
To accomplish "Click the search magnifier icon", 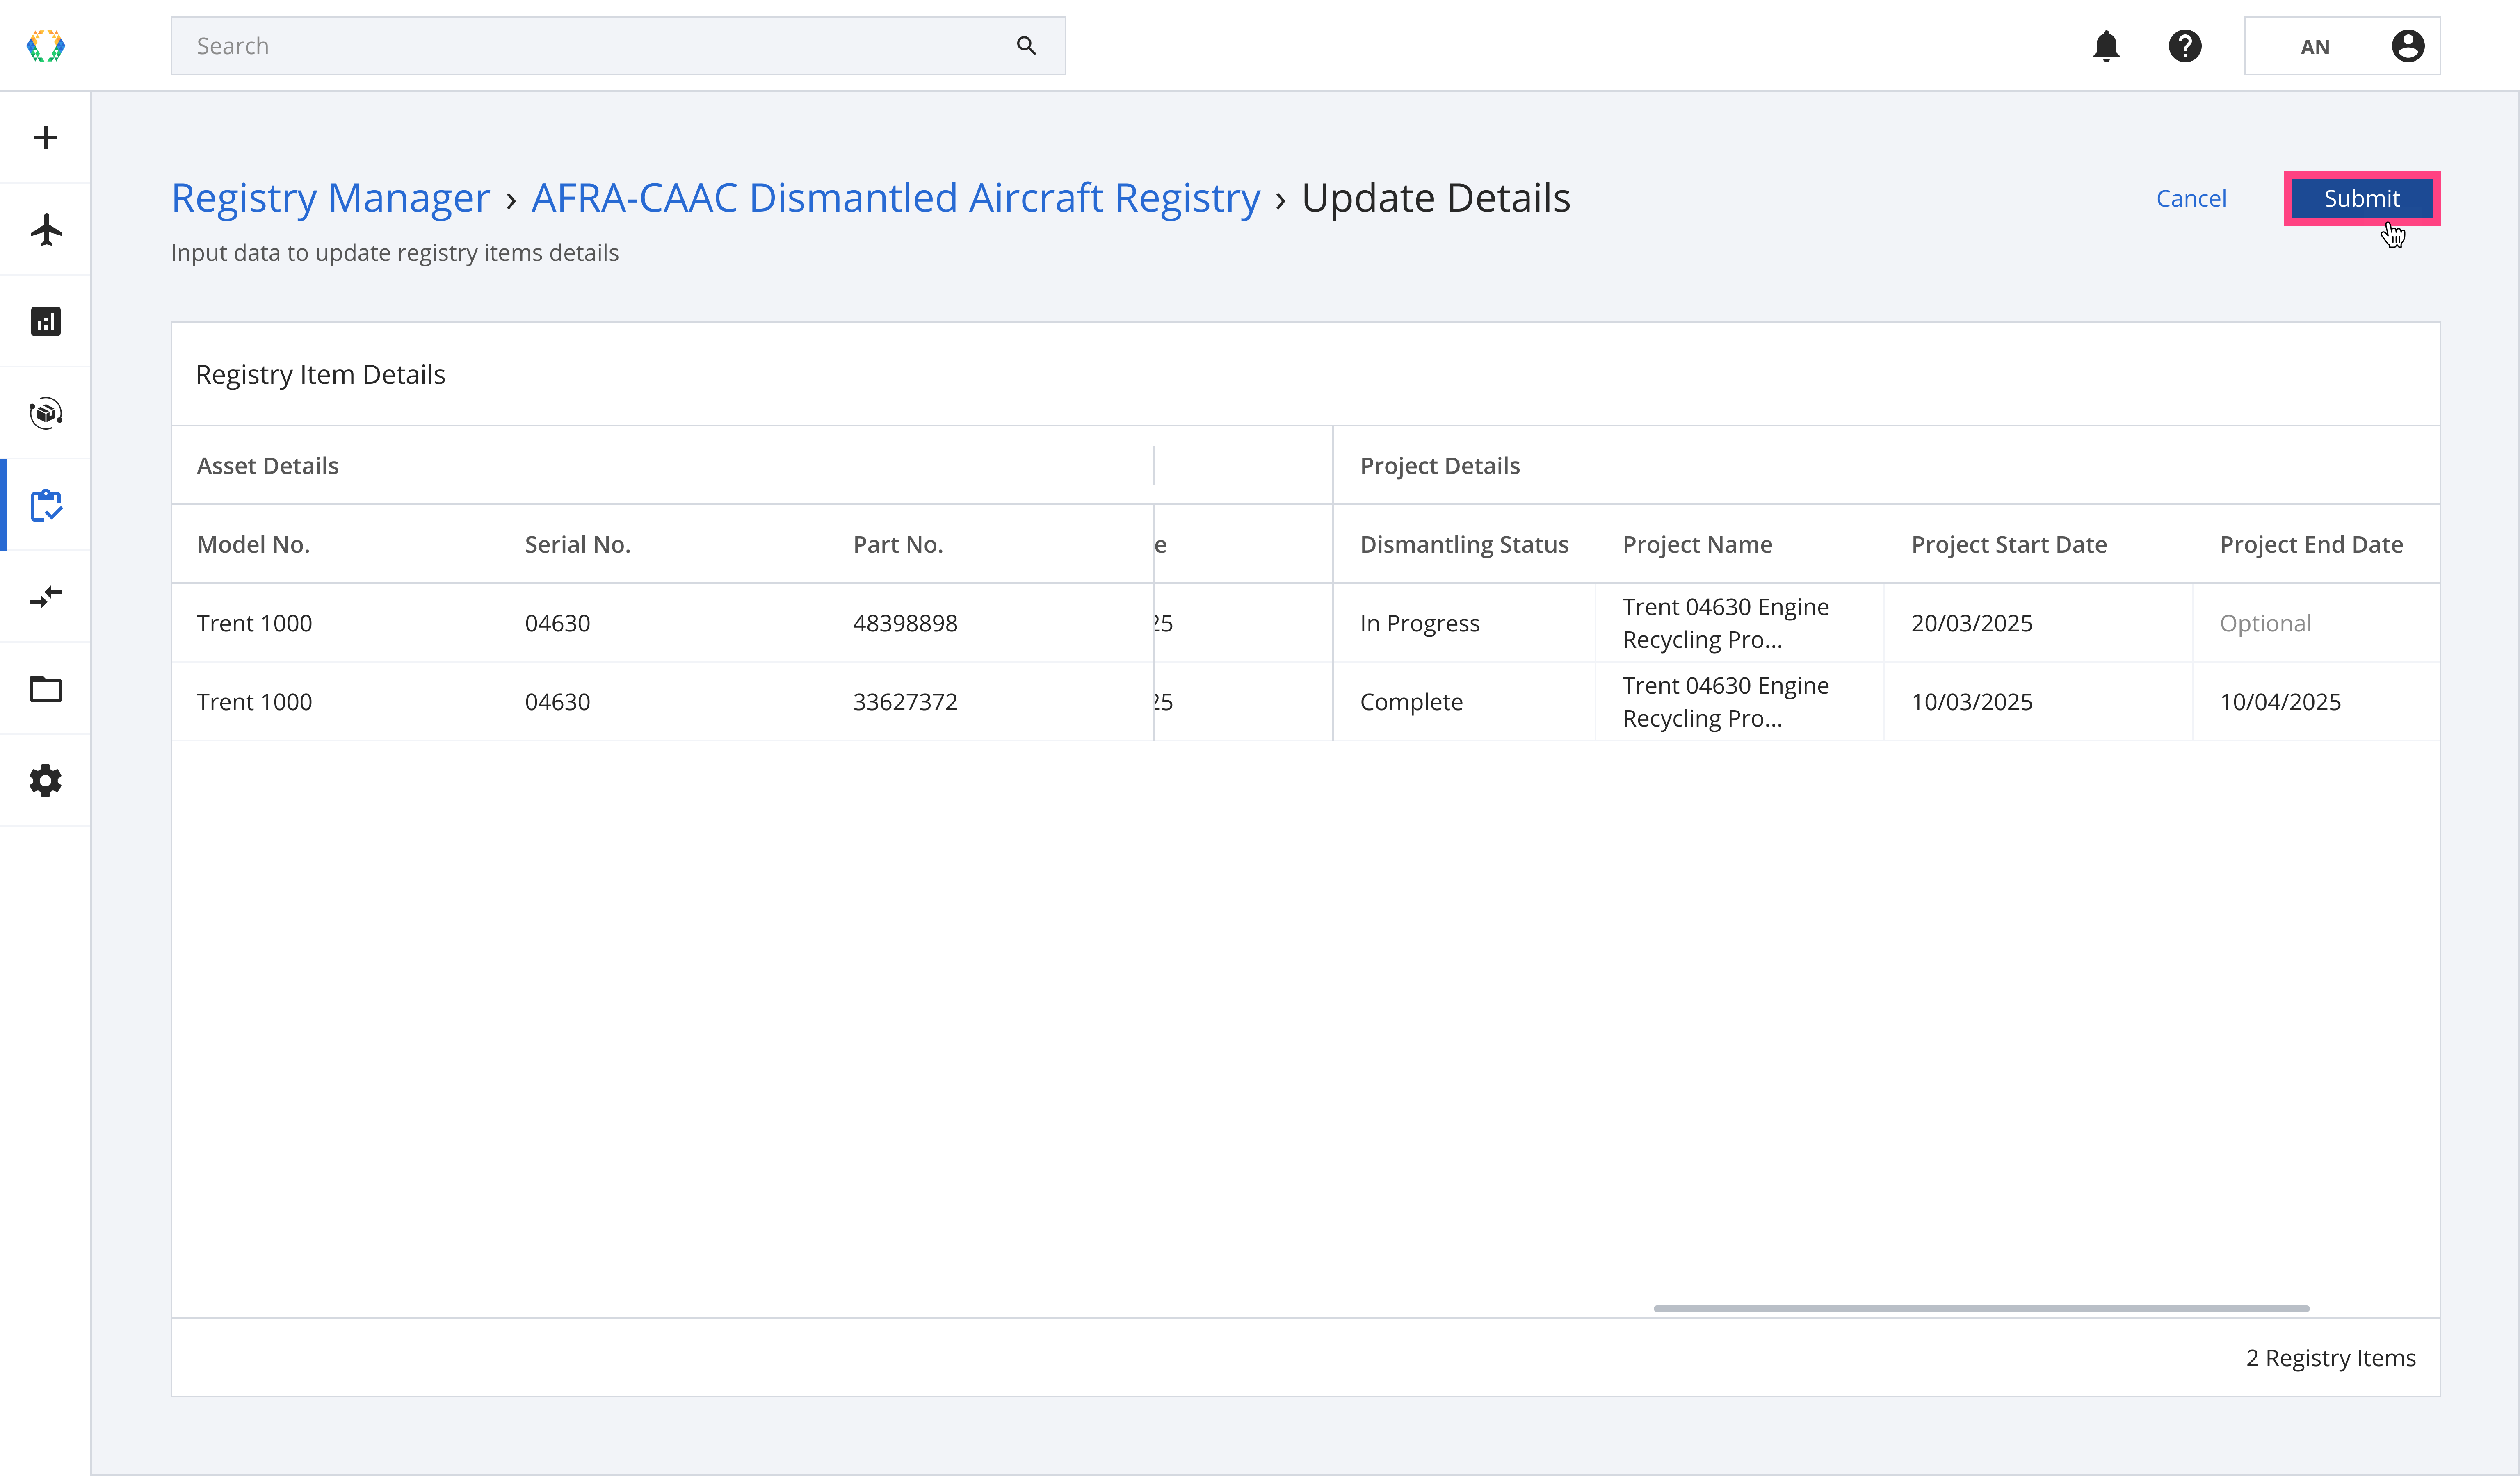I will click(x=1026, y=46).
